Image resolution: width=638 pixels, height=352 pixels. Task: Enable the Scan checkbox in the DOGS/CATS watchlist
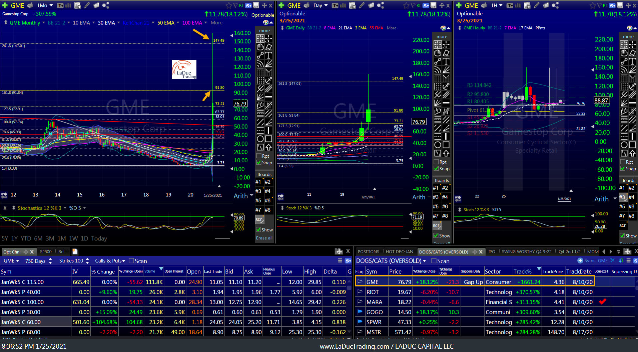pyautogui.click(x=434, y=261)
